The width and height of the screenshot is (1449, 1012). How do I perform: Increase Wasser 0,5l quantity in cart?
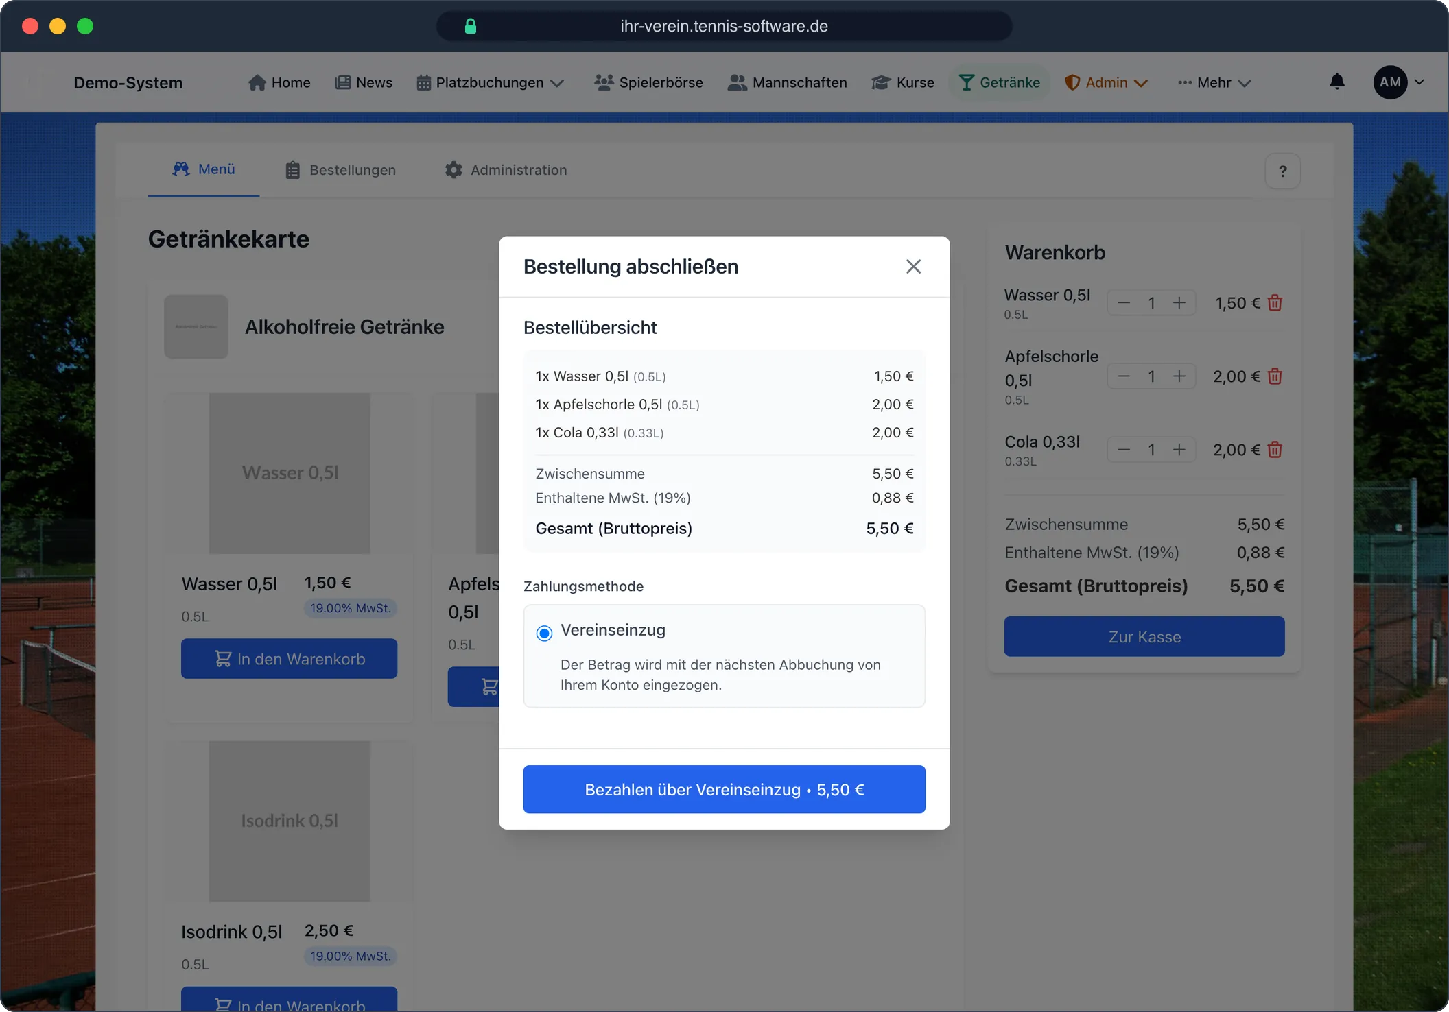coord(1179,302)
